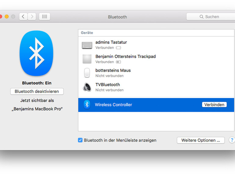Select Benjamin Ottersteins Trackpad device name
The height and width of the screenshot is (176, 235).
(126, 57)
